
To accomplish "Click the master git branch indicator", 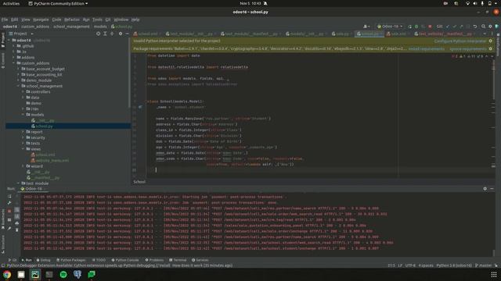I will 483,265.
